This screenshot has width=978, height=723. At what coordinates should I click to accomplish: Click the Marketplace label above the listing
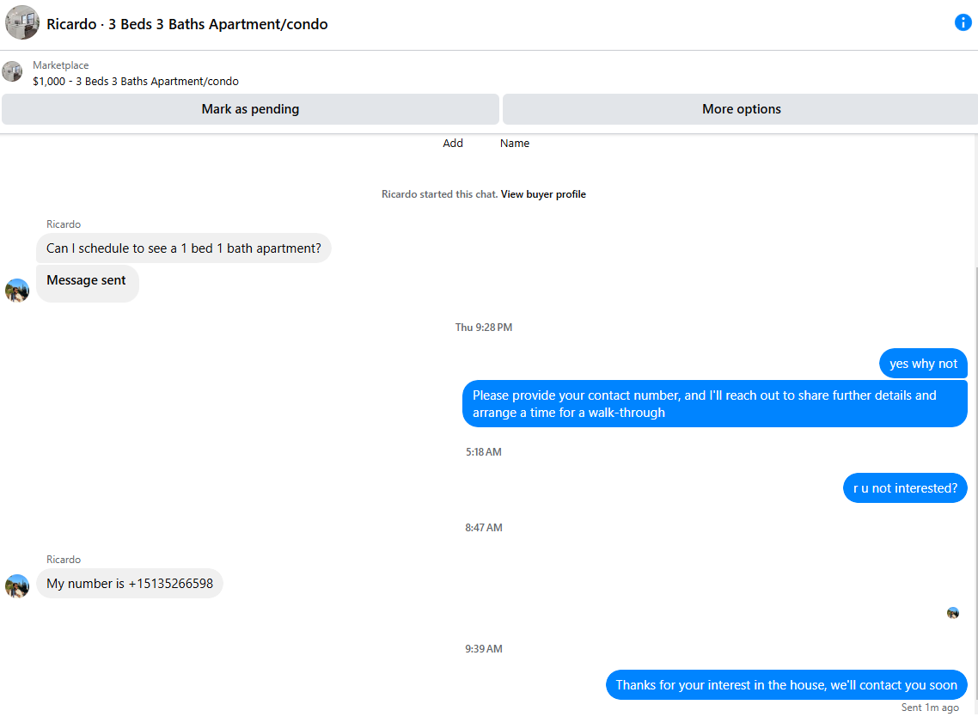tap(60, 64)
